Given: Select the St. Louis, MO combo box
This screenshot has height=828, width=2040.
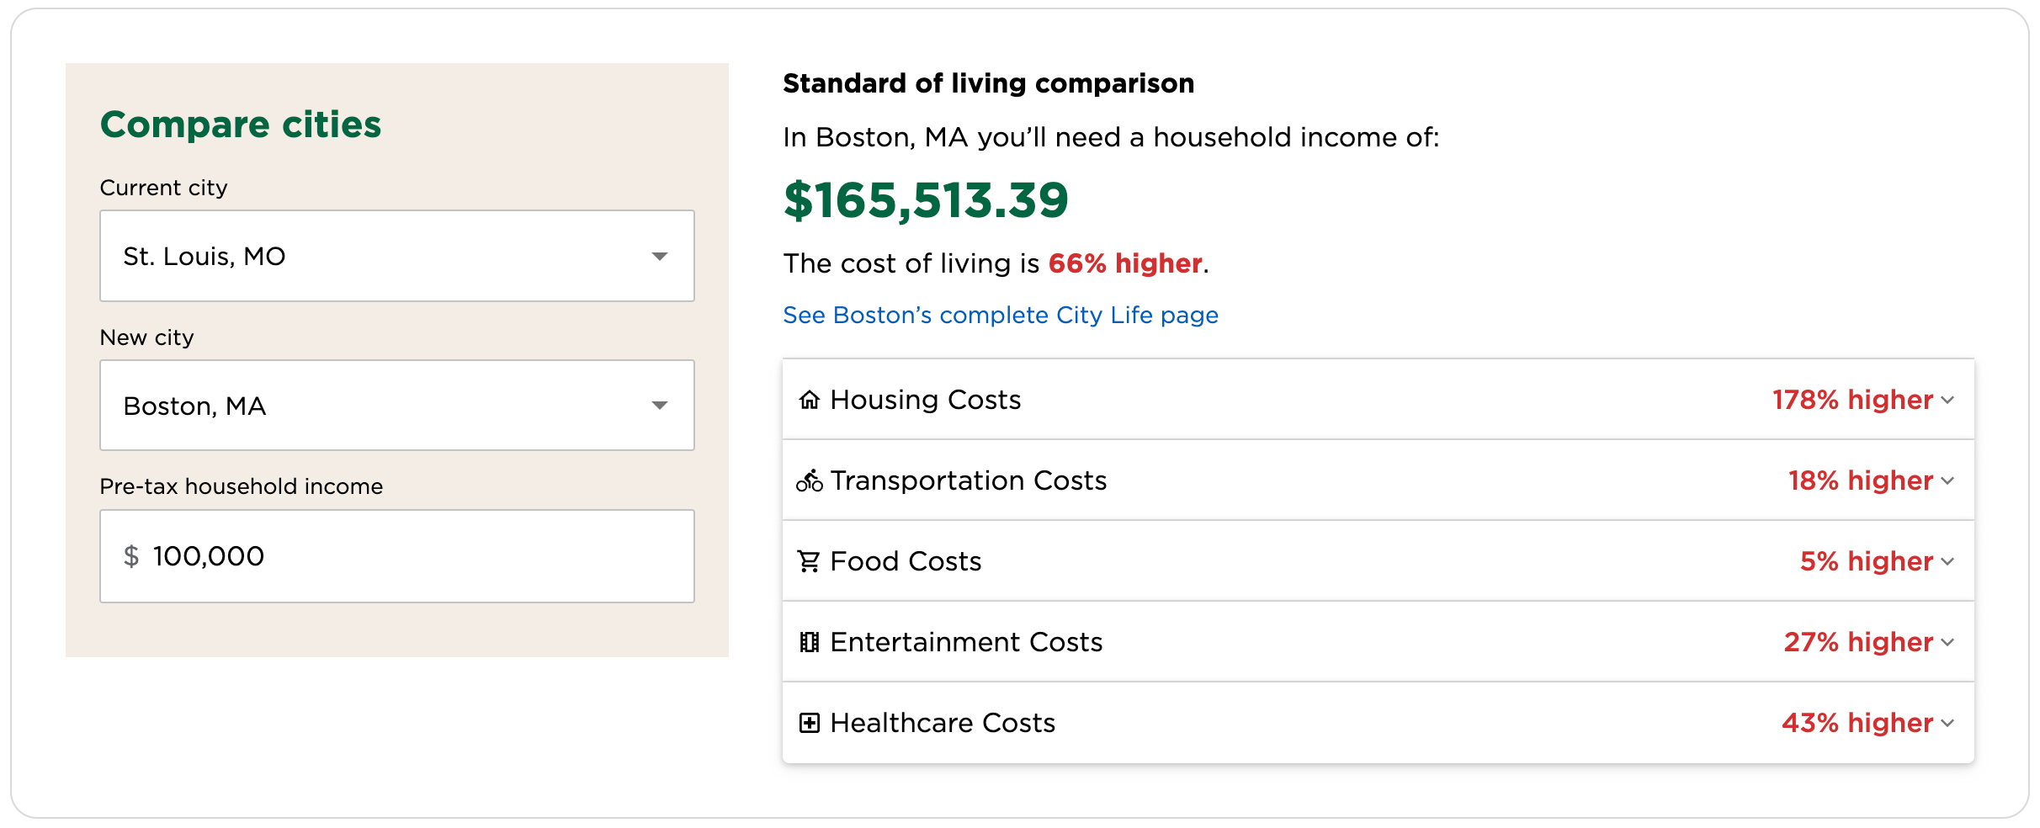Looking at the screenshot, I should [397, 256].
